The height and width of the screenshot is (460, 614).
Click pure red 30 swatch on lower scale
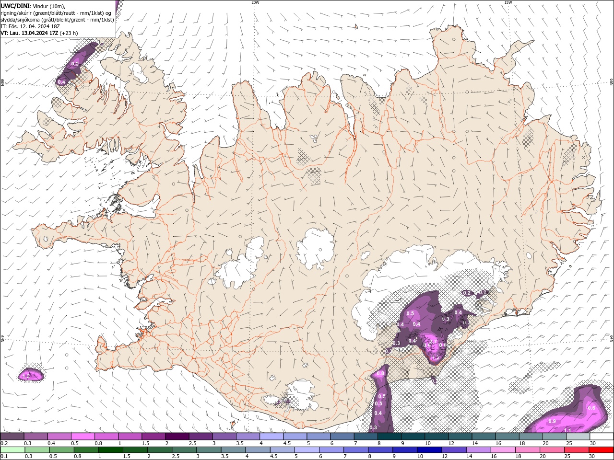click(x=601, y=450)
